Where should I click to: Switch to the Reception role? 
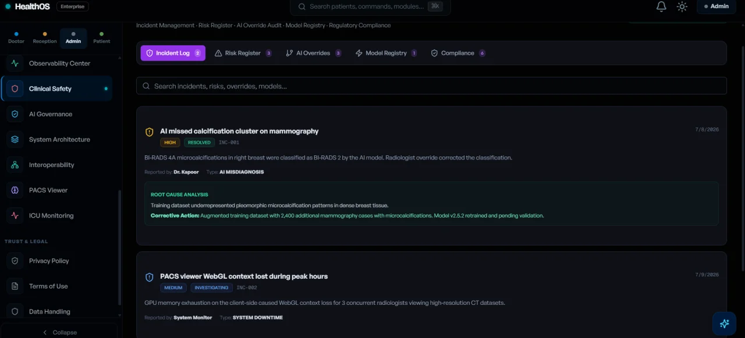pos(45,38)
